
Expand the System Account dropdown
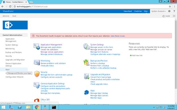158,11
